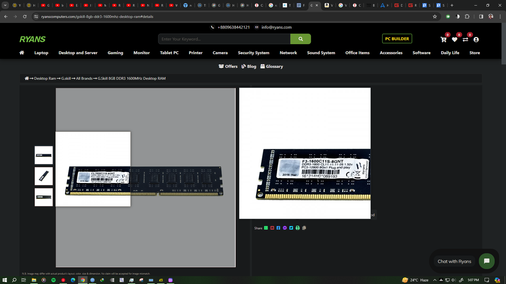Screen dimensions: 506x284
Task: Open the Sound System menu
Action: [321, 52]
